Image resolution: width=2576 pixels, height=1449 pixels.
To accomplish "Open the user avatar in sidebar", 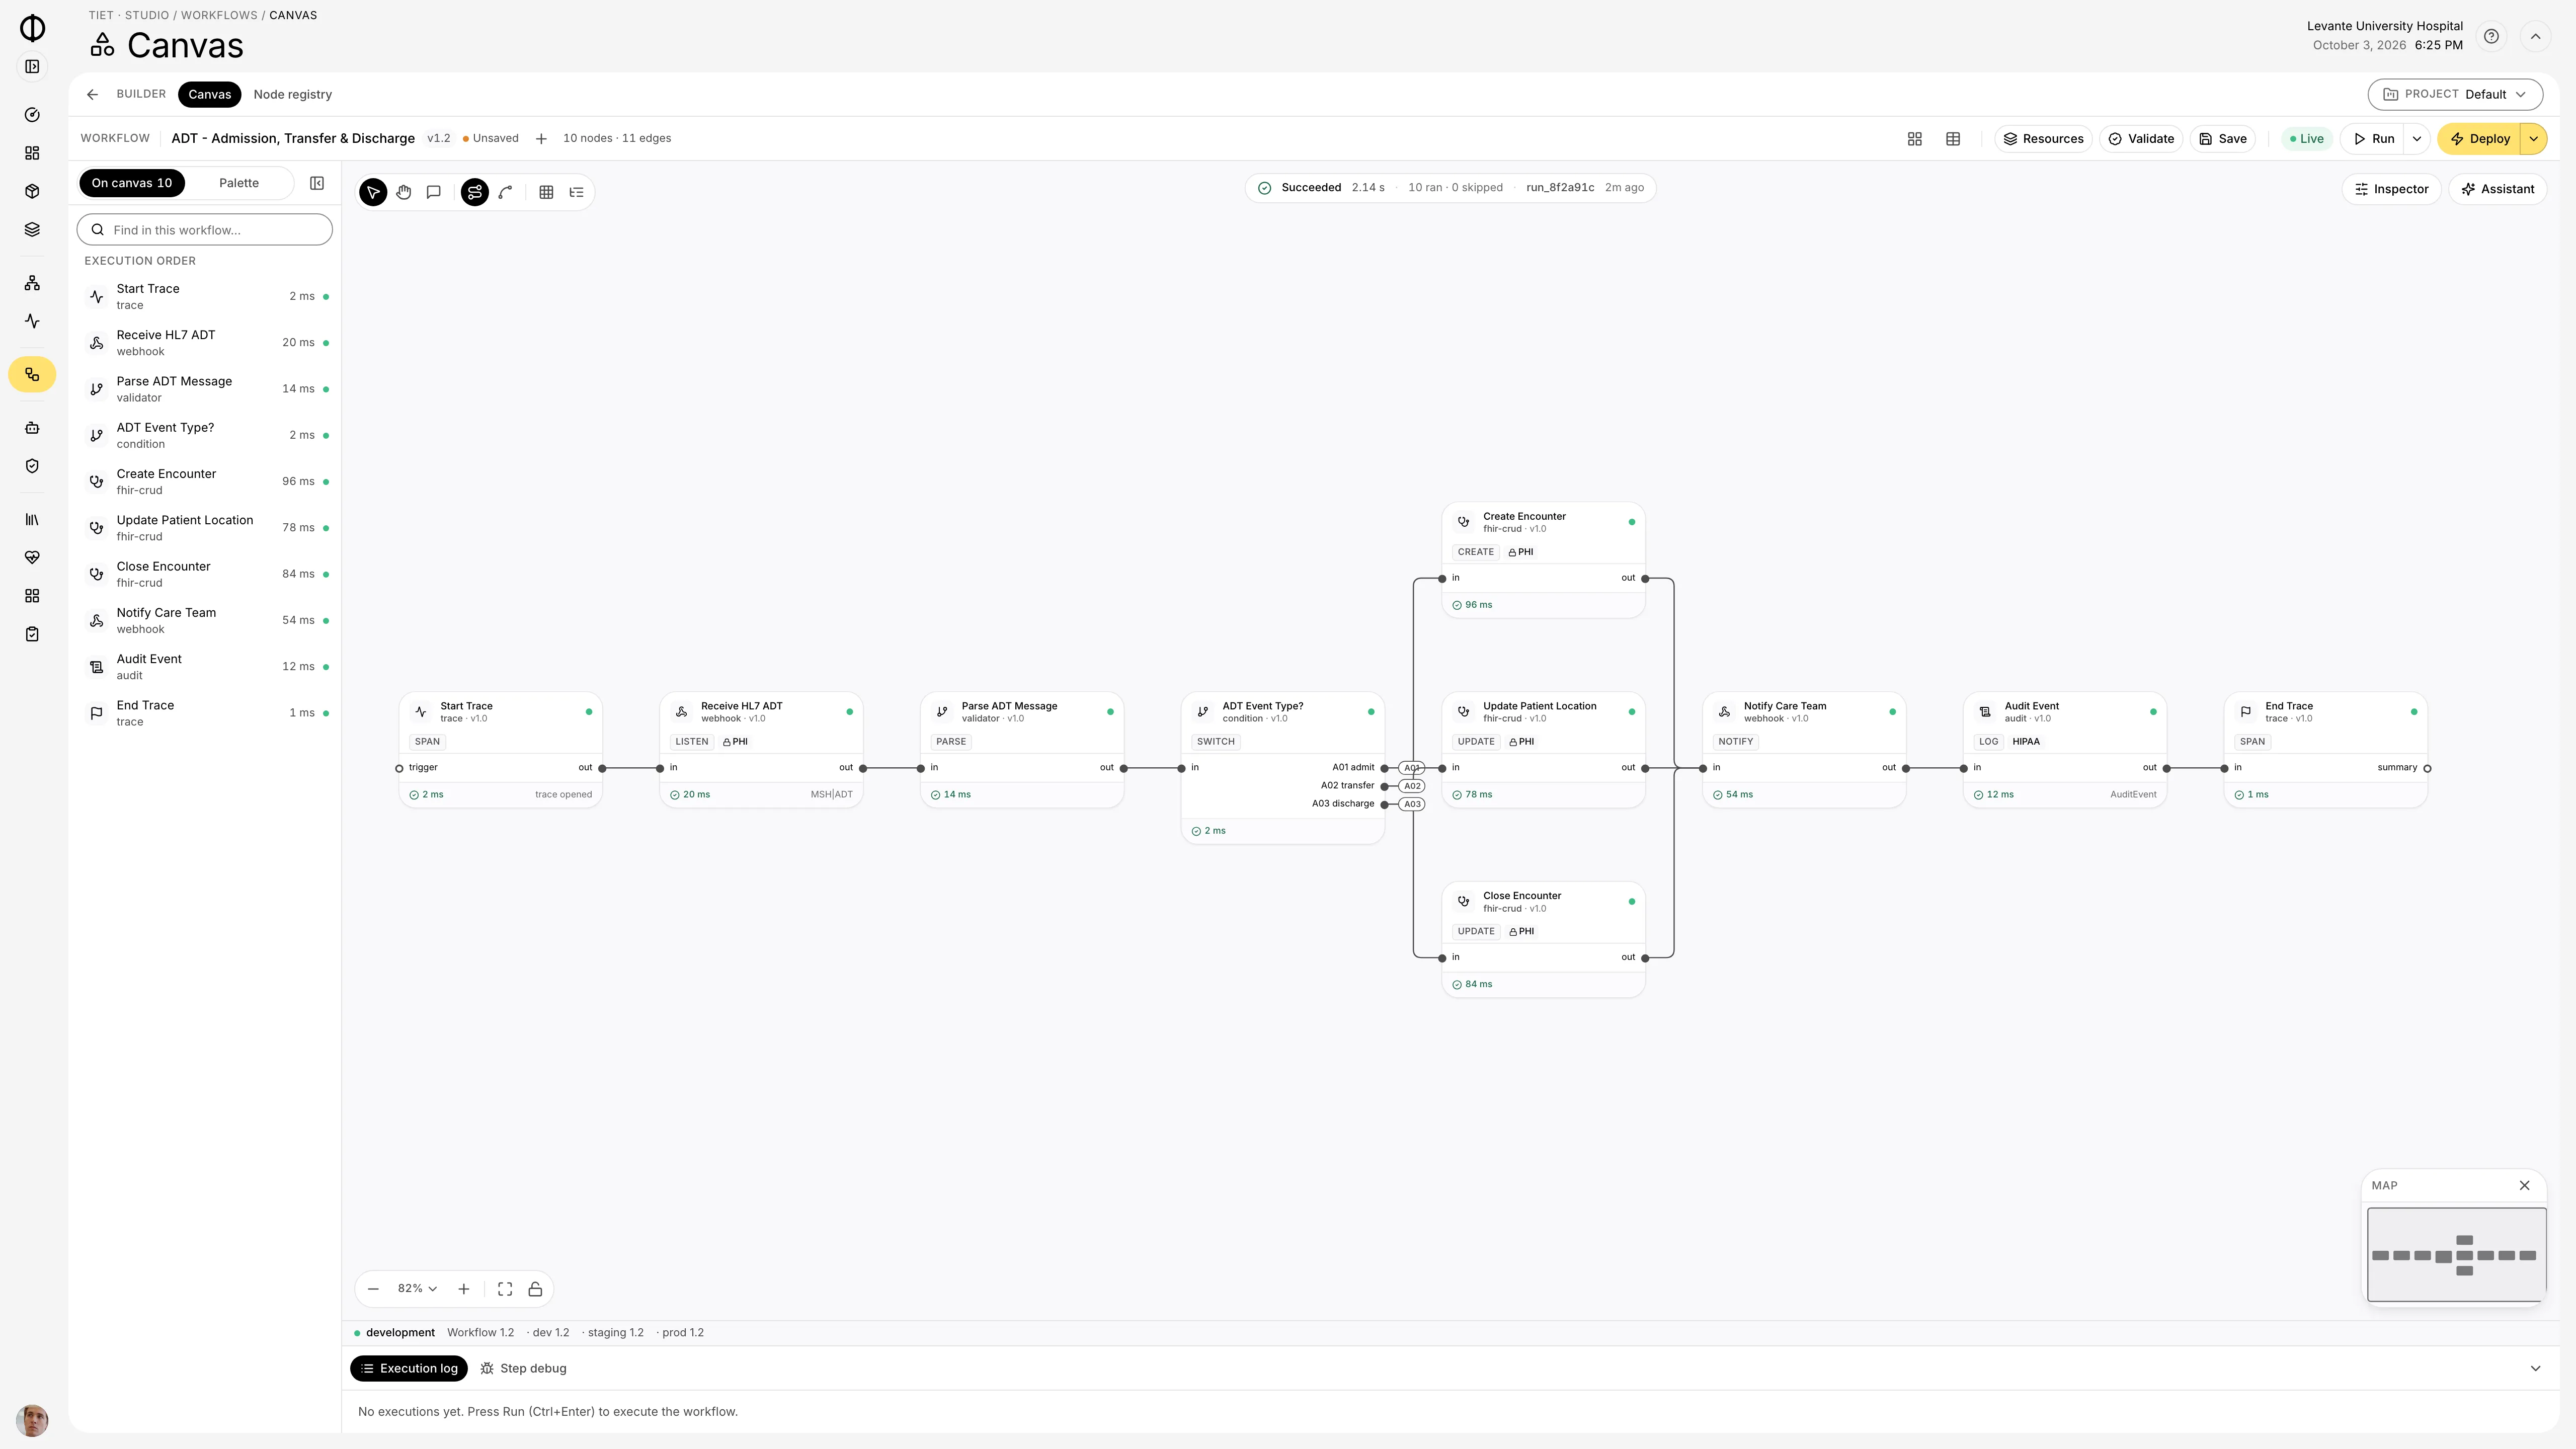I will click(32, 1420).
